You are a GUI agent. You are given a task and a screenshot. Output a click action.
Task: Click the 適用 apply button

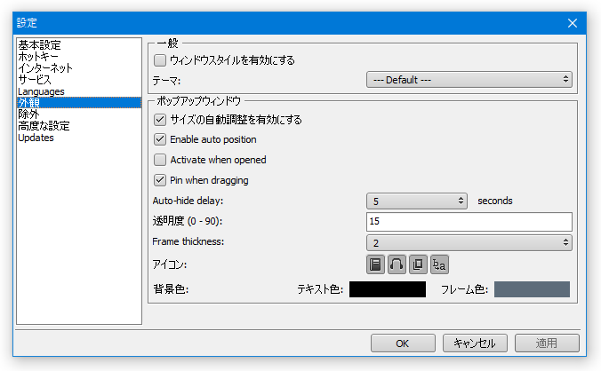pyautogui.click(x=547, y=343)
